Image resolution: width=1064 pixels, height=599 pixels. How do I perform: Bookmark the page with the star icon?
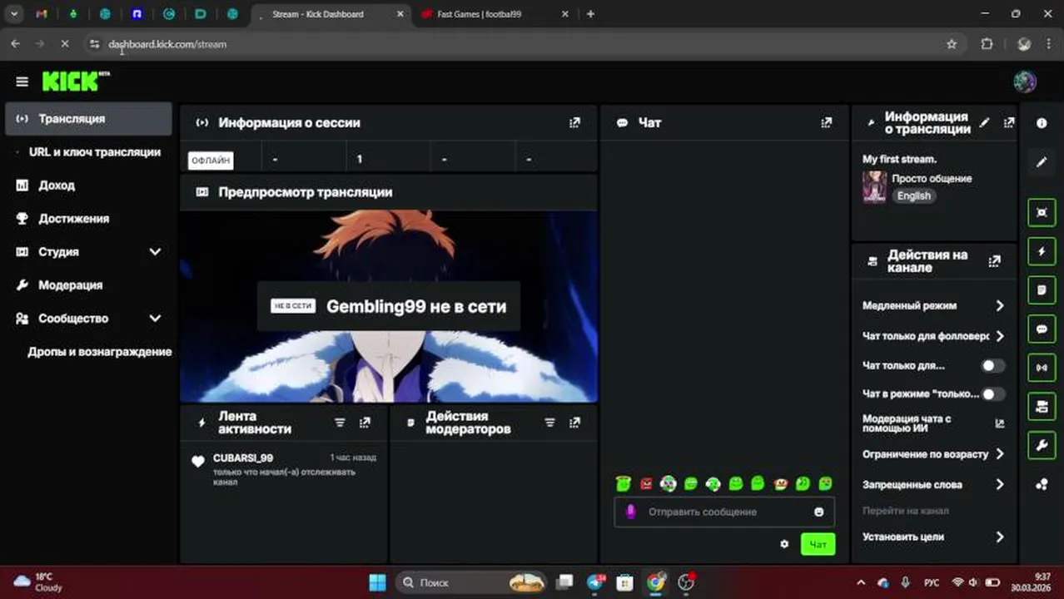point(952,44)
